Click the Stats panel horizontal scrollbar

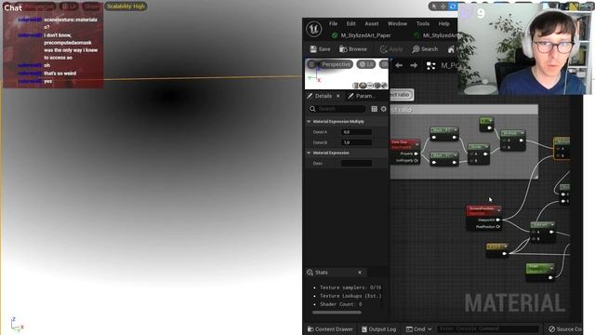[x=337, y=313]
